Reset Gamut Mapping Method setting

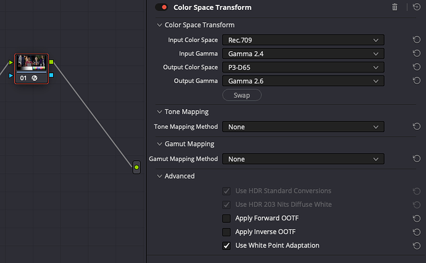click(x=417, y=159)
